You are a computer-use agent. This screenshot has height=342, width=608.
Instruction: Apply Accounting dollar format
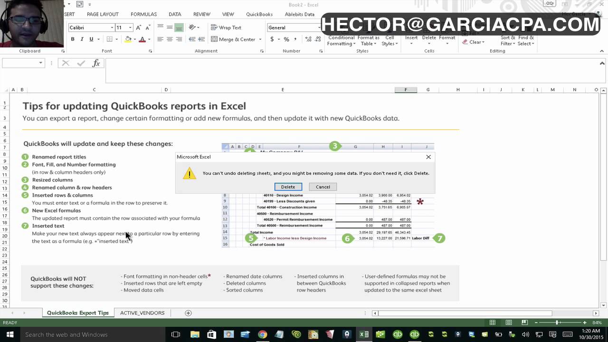pyautogui.click(x=272, y=39)
